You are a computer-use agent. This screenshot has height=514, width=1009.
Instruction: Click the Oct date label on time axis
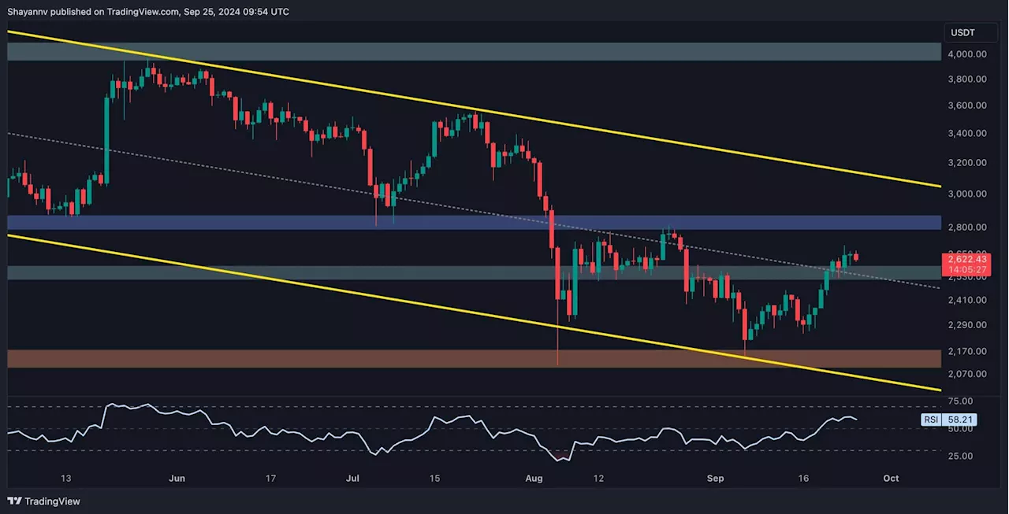[x=891, y=478]
